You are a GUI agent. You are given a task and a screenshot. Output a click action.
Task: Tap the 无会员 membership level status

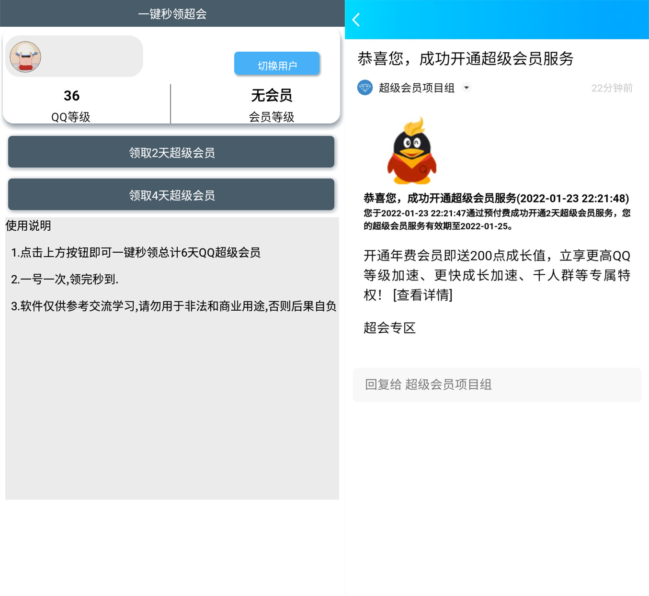pos(271,96)
